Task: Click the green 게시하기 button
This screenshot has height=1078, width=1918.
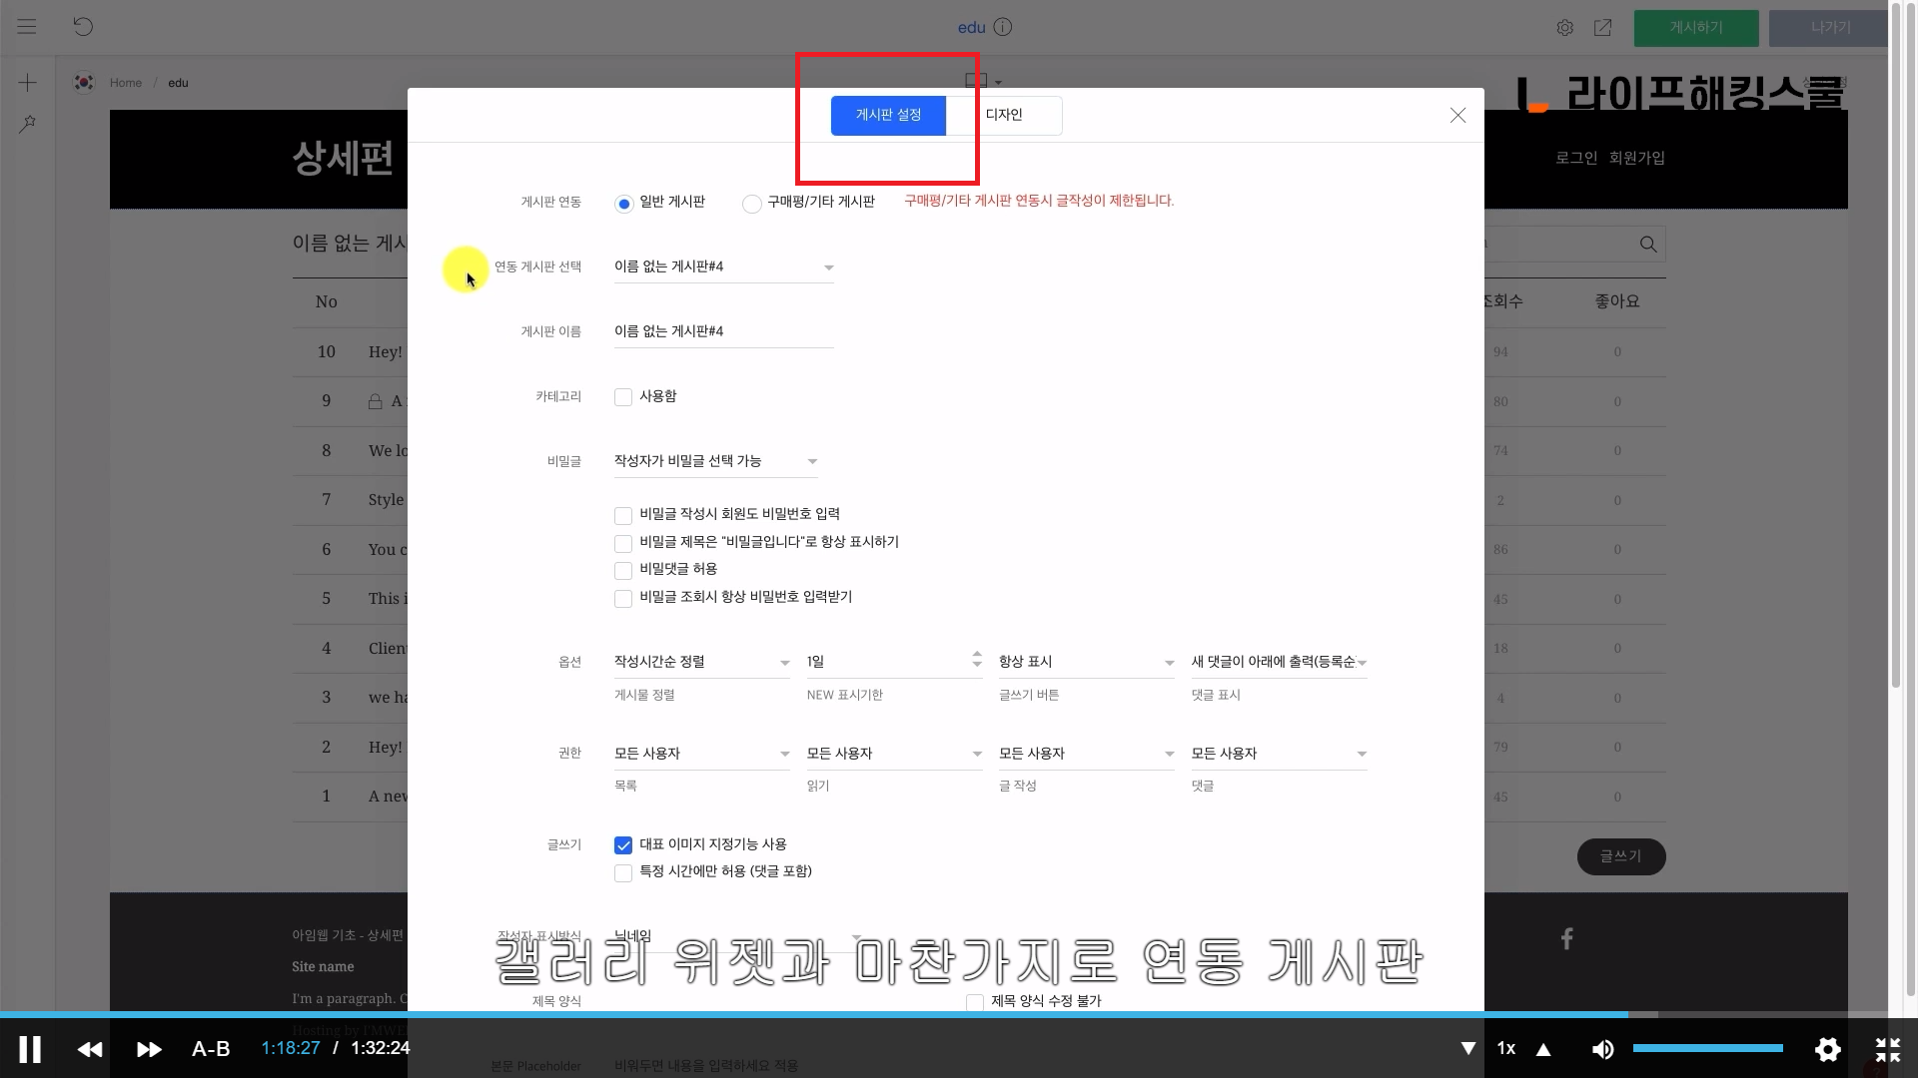Action: coord(1695,28)
